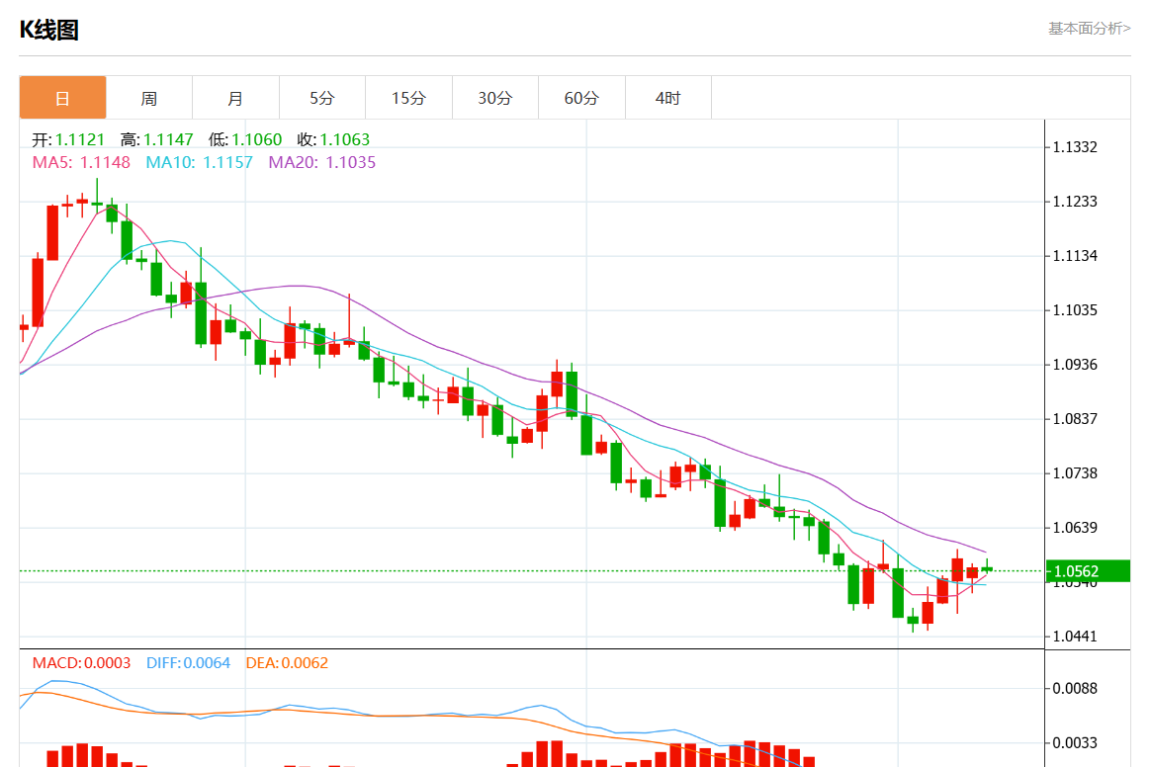Screen dimensions: 1152x767
Task: Click the 1.0936 price axis label
Action: pos(1075,365)
